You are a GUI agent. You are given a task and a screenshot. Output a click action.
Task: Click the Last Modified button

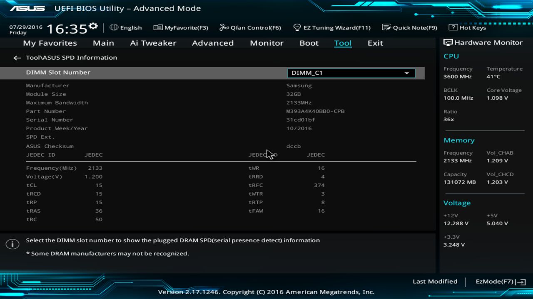435,282
